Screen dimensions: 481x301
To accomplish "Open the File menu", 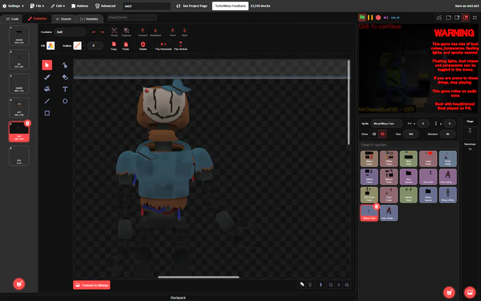I will (37, 6).
